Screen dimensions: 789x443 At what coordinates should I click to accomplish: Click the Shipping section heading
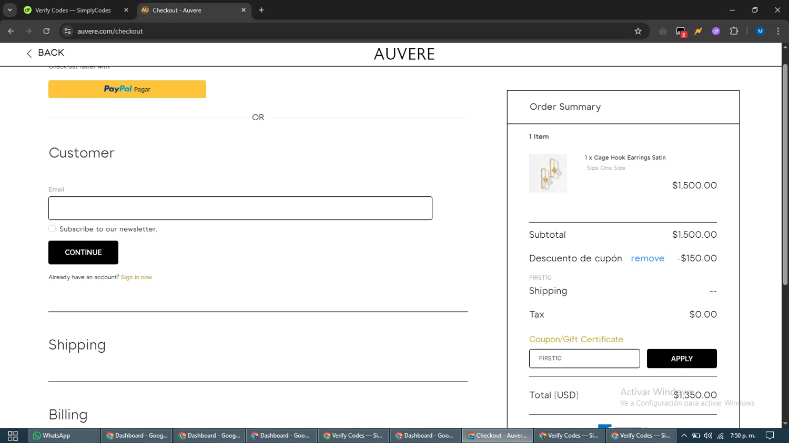pyautogui.click(x=77, y=345)
